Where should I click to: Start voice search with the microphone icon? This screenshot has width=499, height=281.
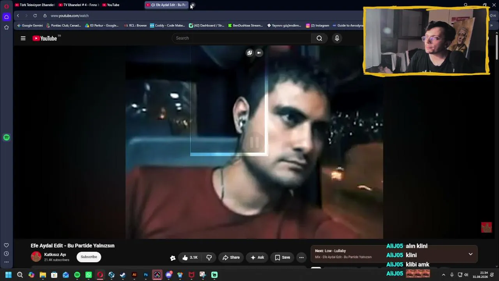[337, 38]
